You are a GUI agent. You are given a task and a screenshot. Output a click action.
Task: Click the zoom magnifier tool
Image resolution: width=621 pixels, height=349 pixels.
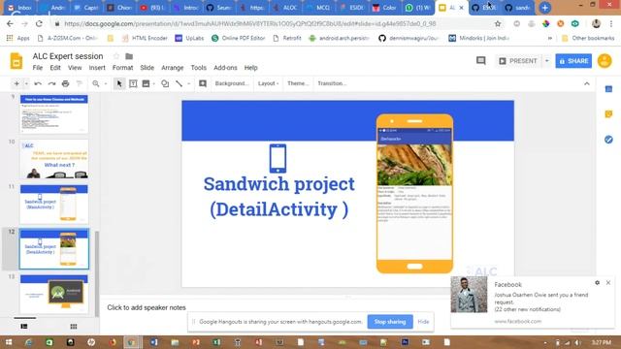pos(96,83)
